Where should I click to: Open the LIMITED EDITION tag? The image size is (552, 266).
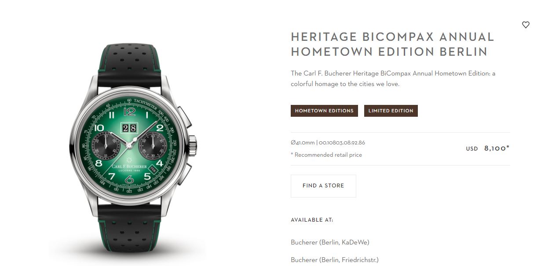pos(391,111)
